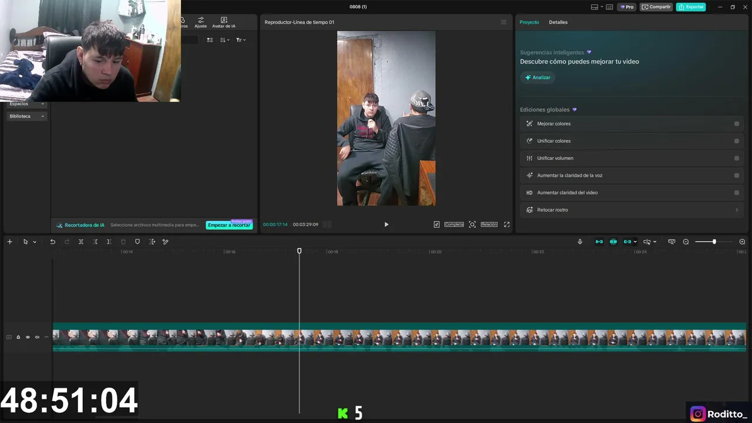The height and width of the screenshot is (423, 752).
Task: Switch to the Detalles tab
Action: pos(558,22)
